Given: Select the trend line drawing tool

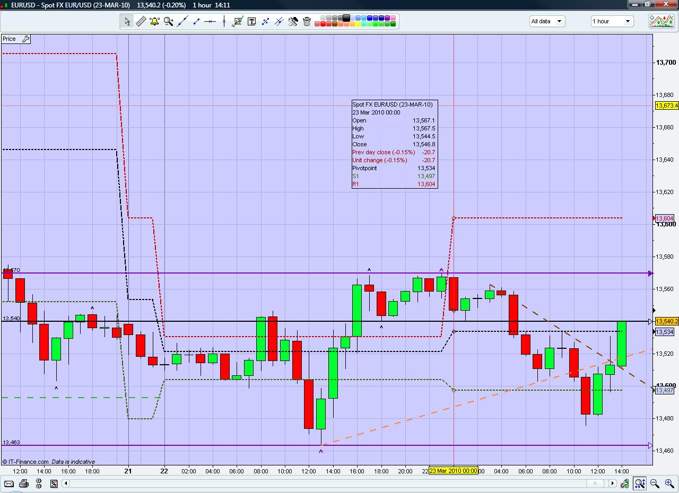Looking at the screenshot, I should [182, 21].
